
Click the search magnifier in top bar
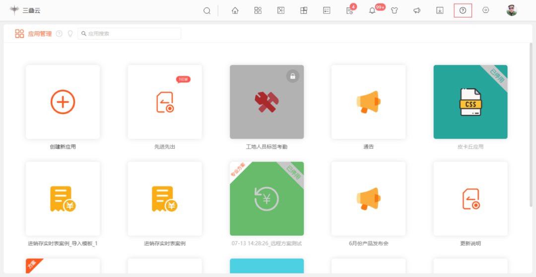point(207,10)
